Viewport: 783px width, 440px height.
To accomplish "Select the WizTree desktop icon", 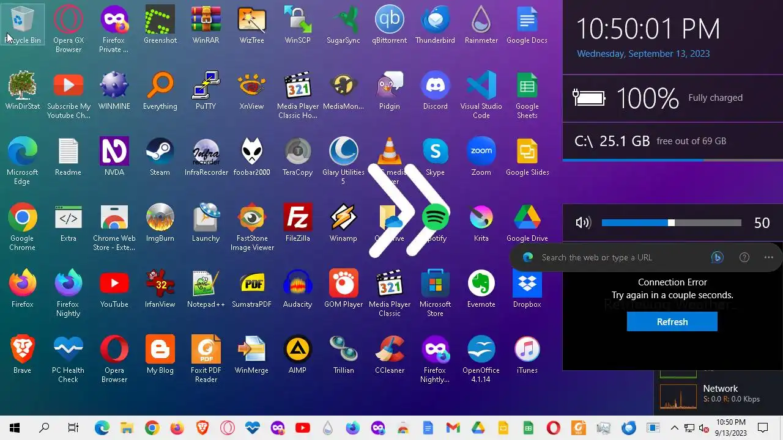I will [252, 24].
